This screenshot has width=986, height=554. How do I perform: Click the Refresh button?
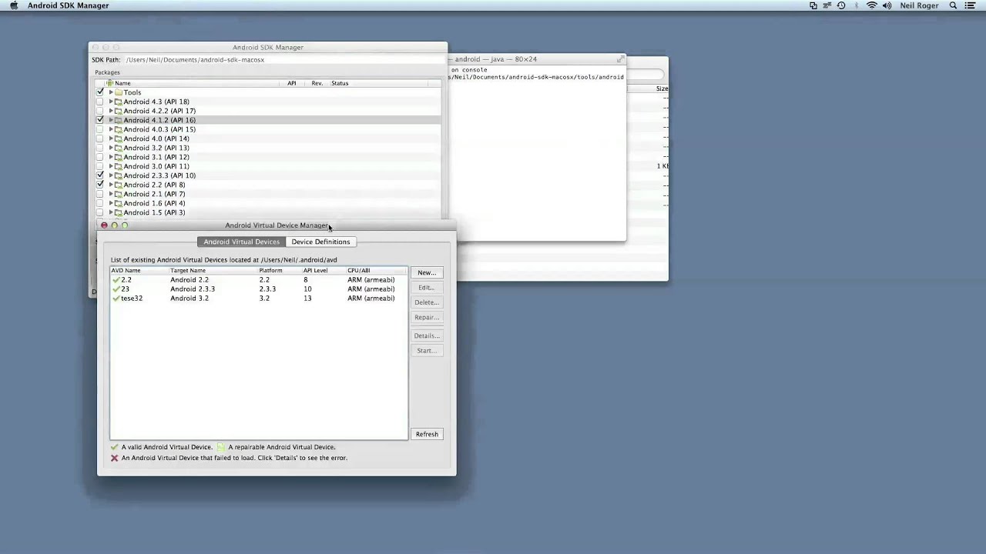[427, 434]
